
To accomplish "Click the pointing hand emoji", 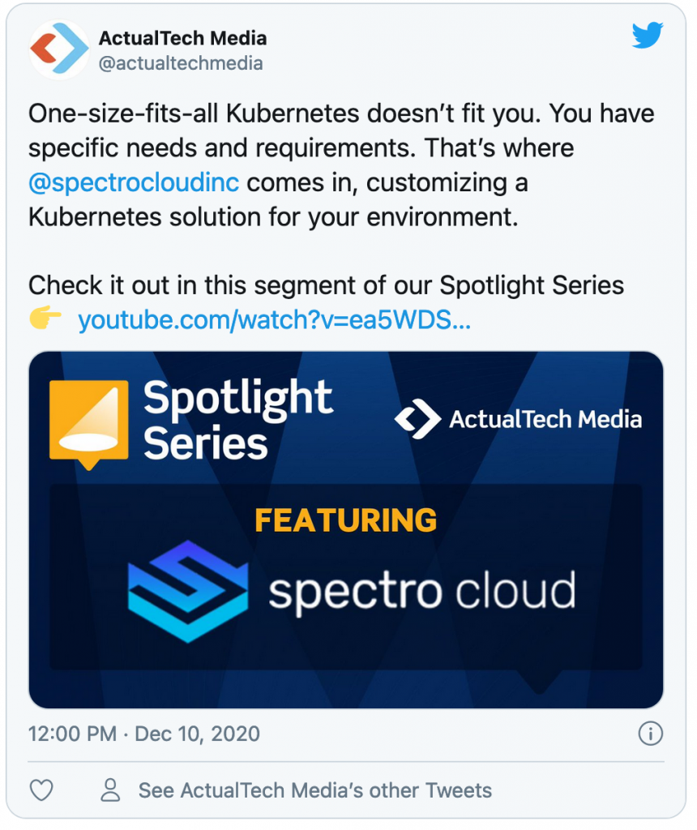I will click(x=45, y=317).
